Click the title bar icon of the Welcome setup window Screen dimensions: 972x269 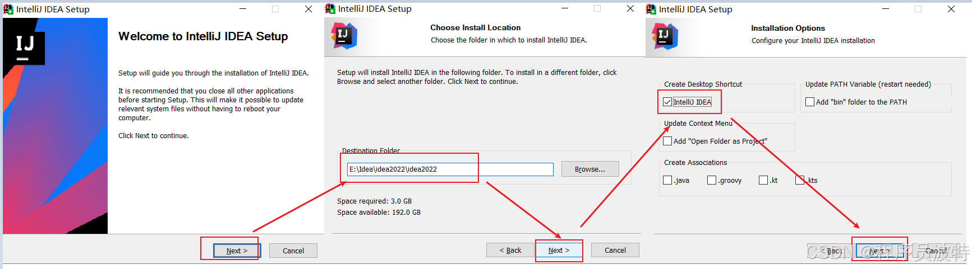(x=8, y=9)
